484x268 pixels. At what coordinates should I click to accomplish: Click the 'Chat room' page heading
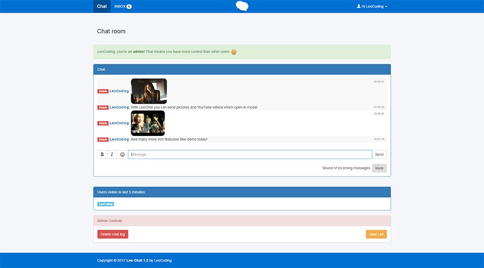[x=111, y=31]
